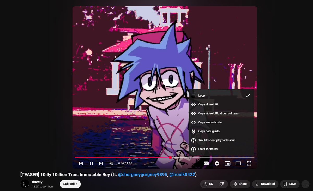Image resolution: width=313 pixels, height=191 pixels.
Task: Subscribe to duccly channel
Action: tap(70, 184)
